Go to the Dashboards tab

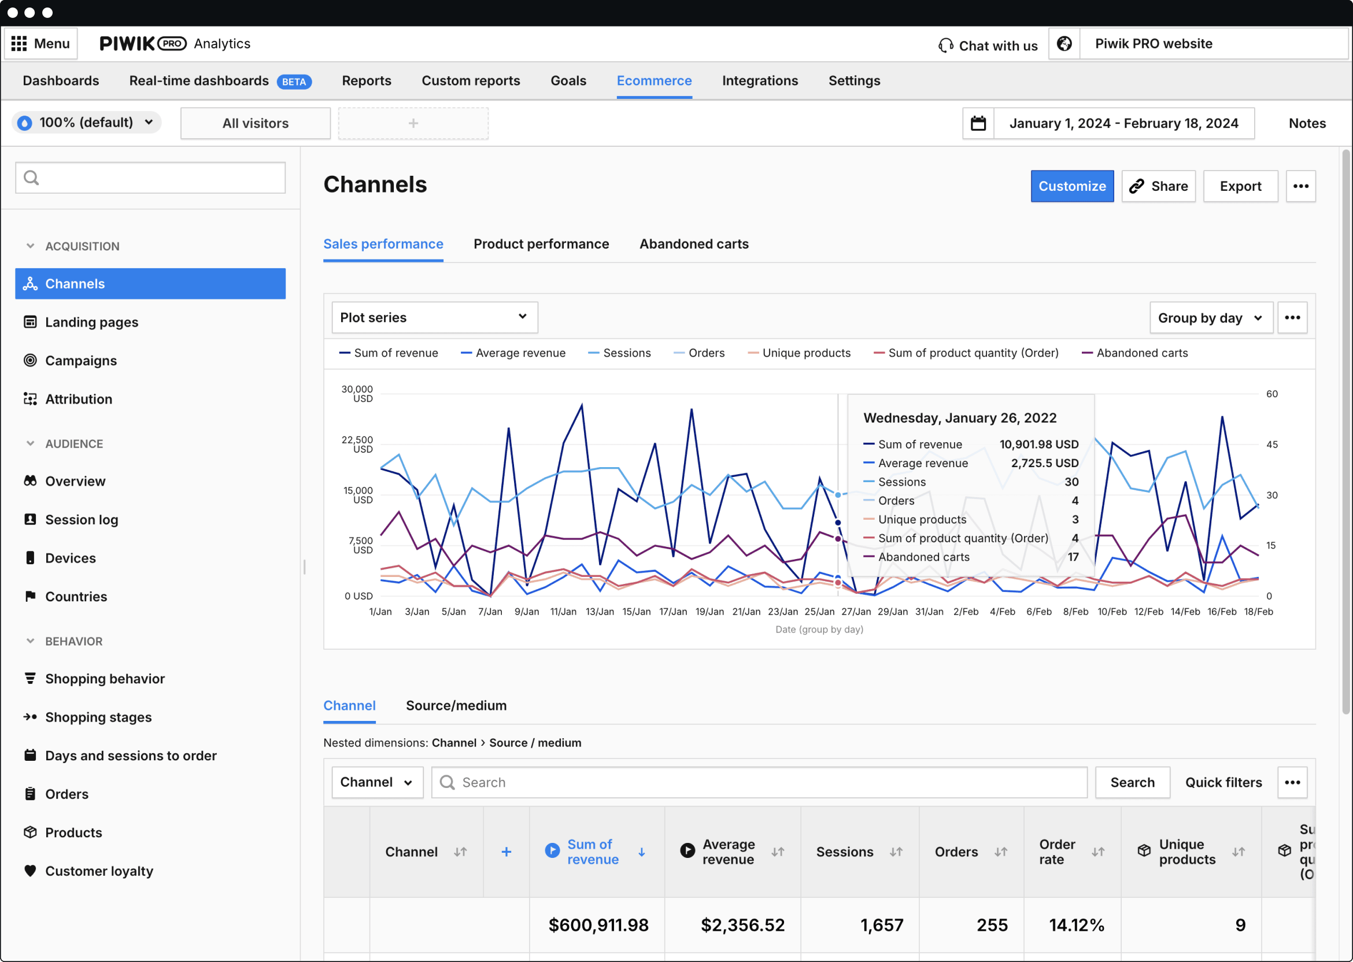point(61,80)
